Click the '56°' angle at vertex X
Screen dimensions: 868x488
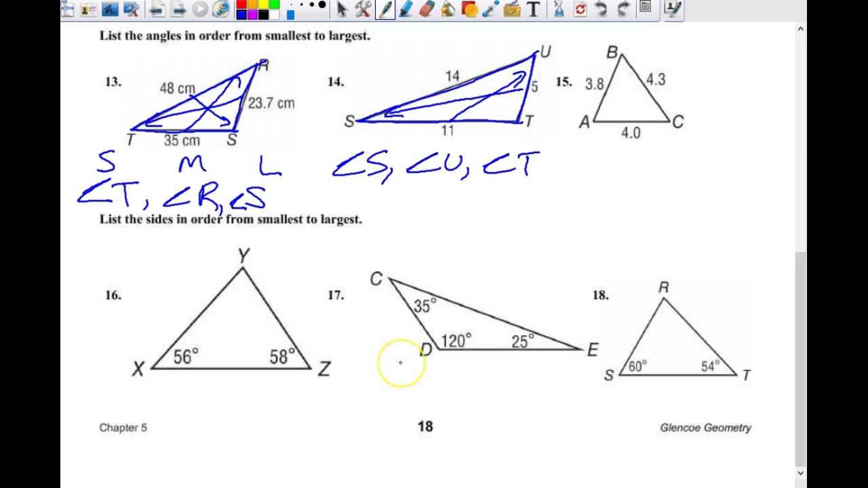pos(186,356)
